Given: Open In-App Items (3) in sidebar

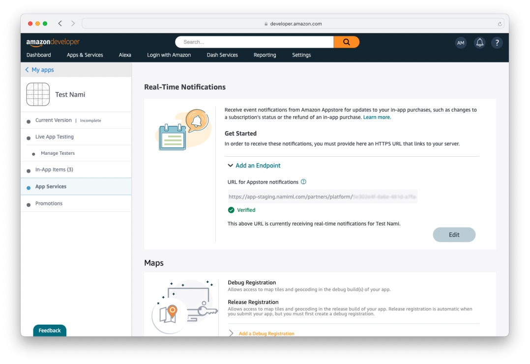Looking at the screenshot, I should coord(54,169).
